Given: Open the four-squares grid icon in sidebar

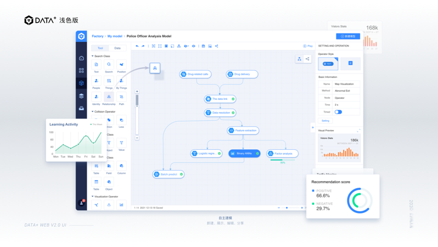Looking at the screenshot, I should 81,70.
